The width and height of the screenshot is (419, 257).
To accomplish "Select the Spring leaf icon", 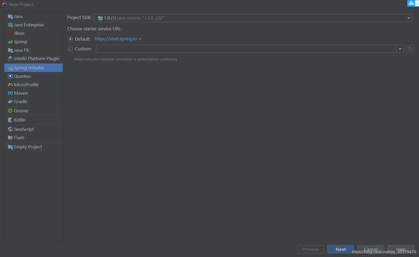I will [10, 42].
